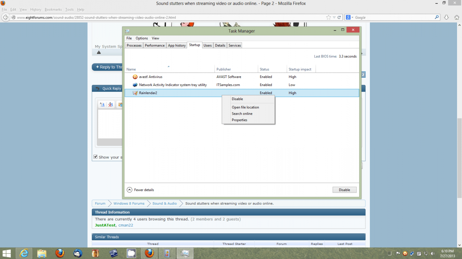Open Firefox History menu
462x259 pixels.
36,10
